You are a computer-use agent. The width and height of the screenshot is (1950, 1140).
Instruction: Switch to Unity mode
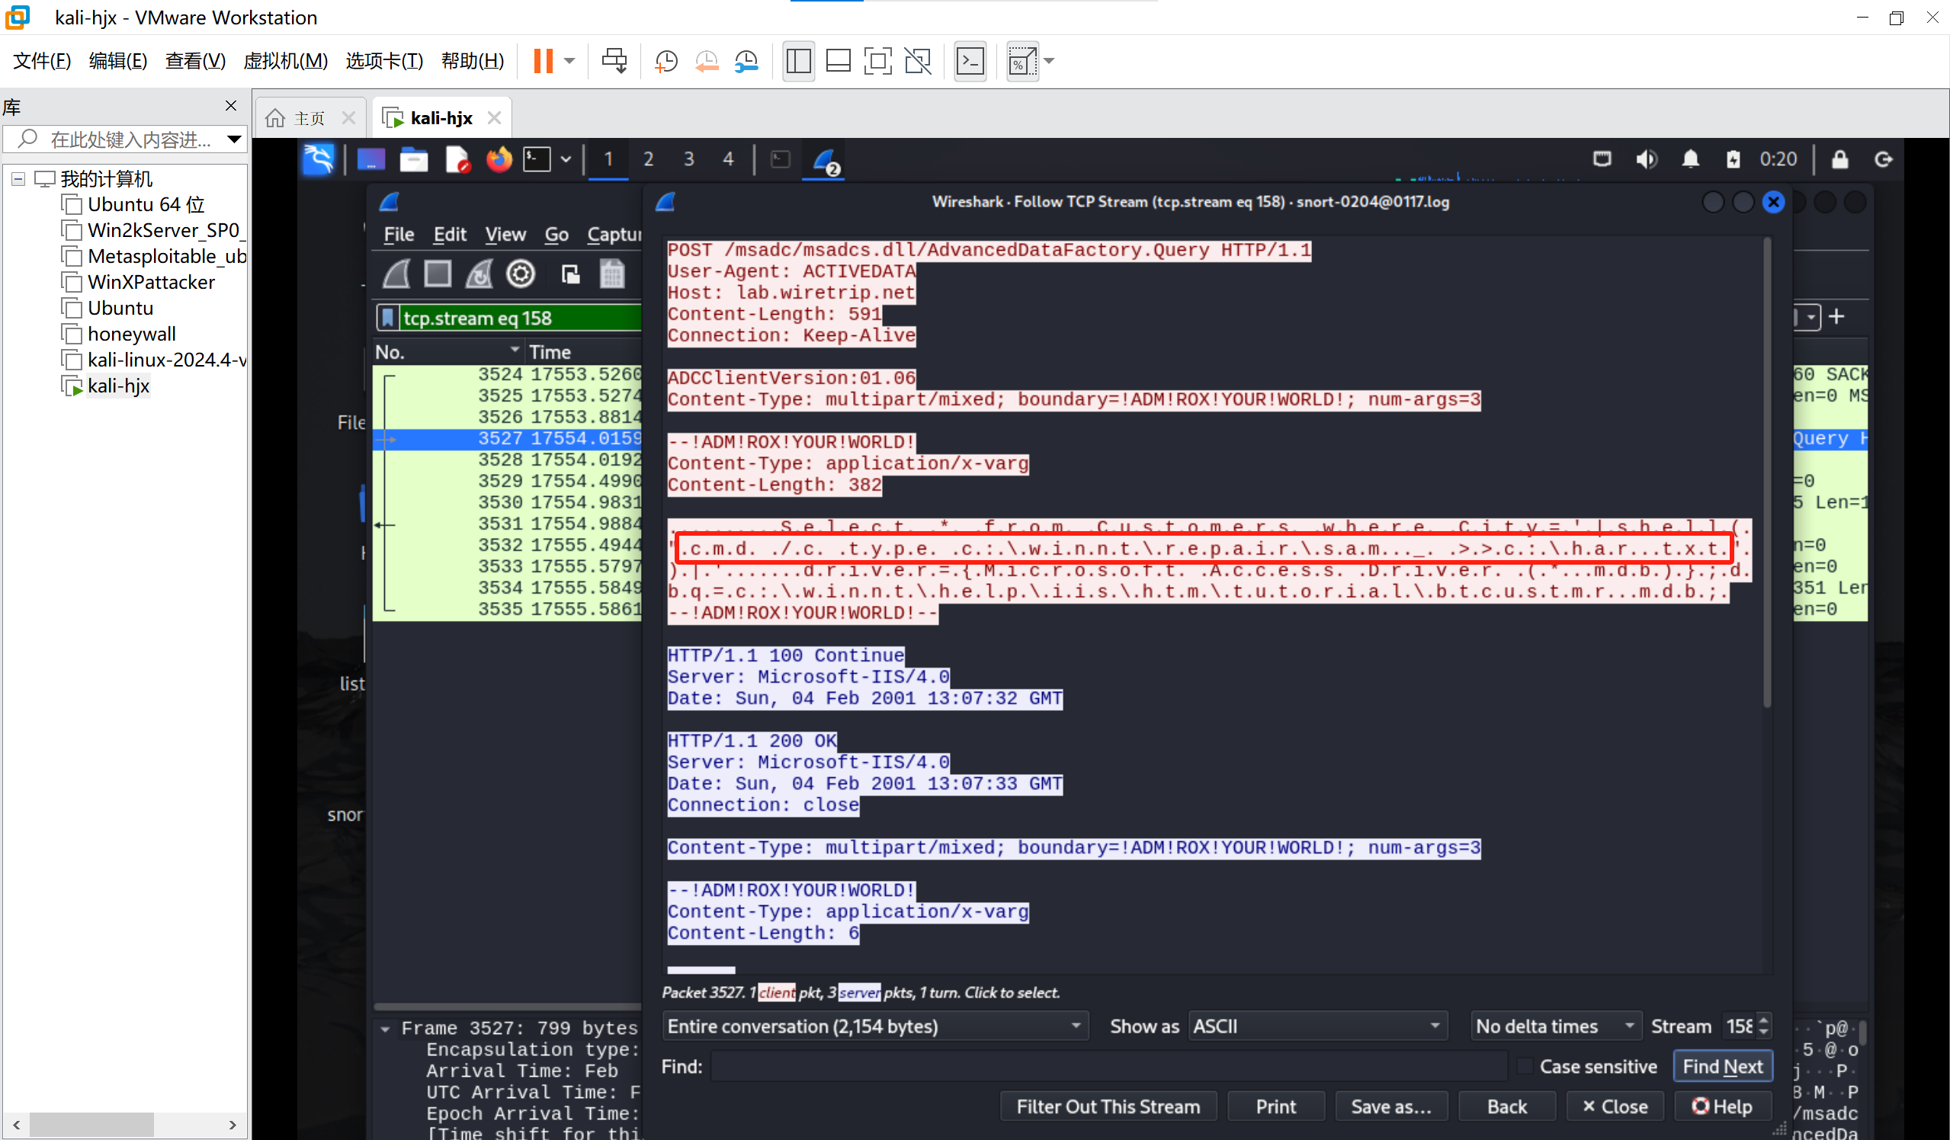tap(919, 60)
